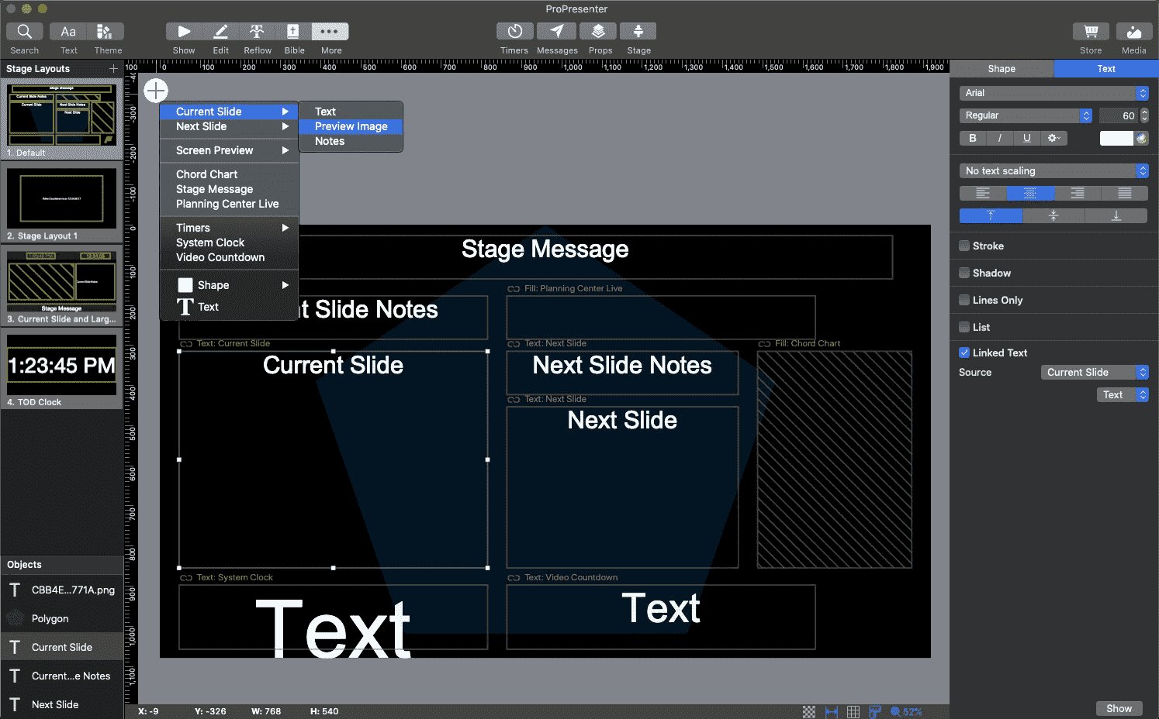Open the Theme icon in toolbar
This screenshot has height=719, width=1159.
click(105, 31)
